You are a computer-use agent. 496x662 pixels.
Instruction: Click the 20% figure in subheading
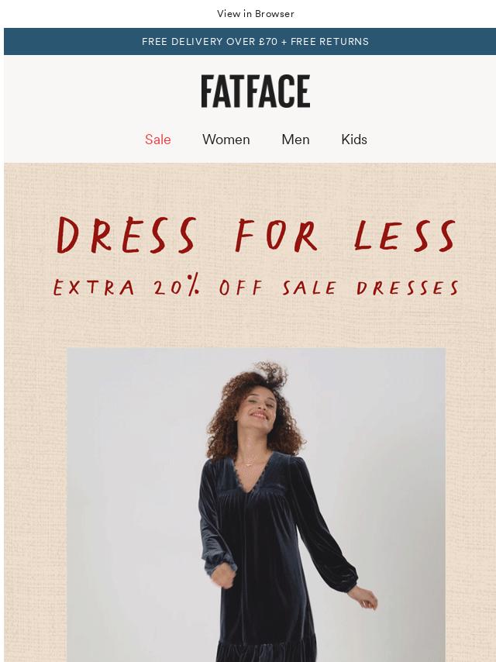[177, 286]
